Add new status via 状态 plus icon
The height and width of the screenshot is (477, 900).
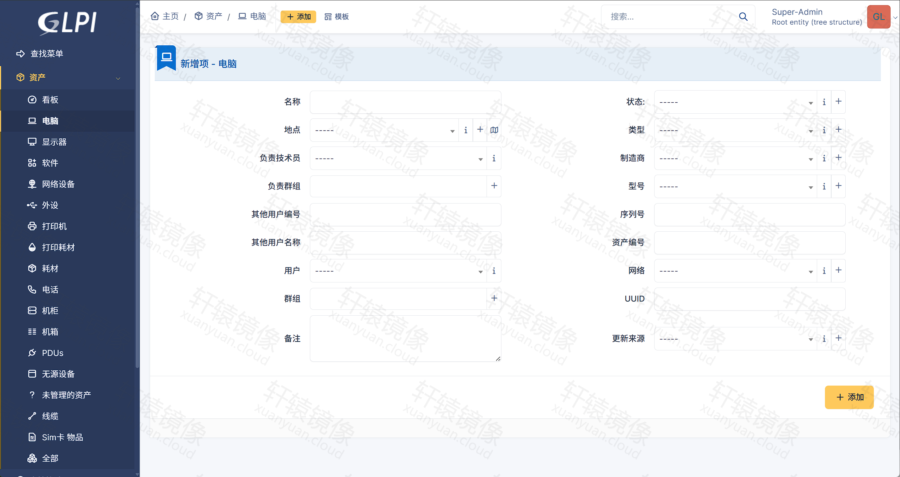click(839, 102)
